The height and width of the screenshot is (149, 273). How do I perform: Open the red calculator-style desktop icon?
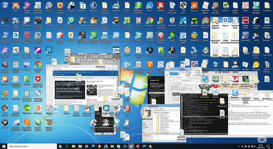tap(27, 35)
